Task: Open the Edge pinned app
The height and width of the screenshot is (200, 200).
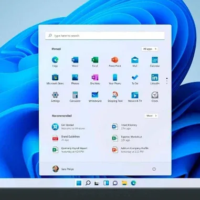Action: pyautogui.click(x=55, y=61)
